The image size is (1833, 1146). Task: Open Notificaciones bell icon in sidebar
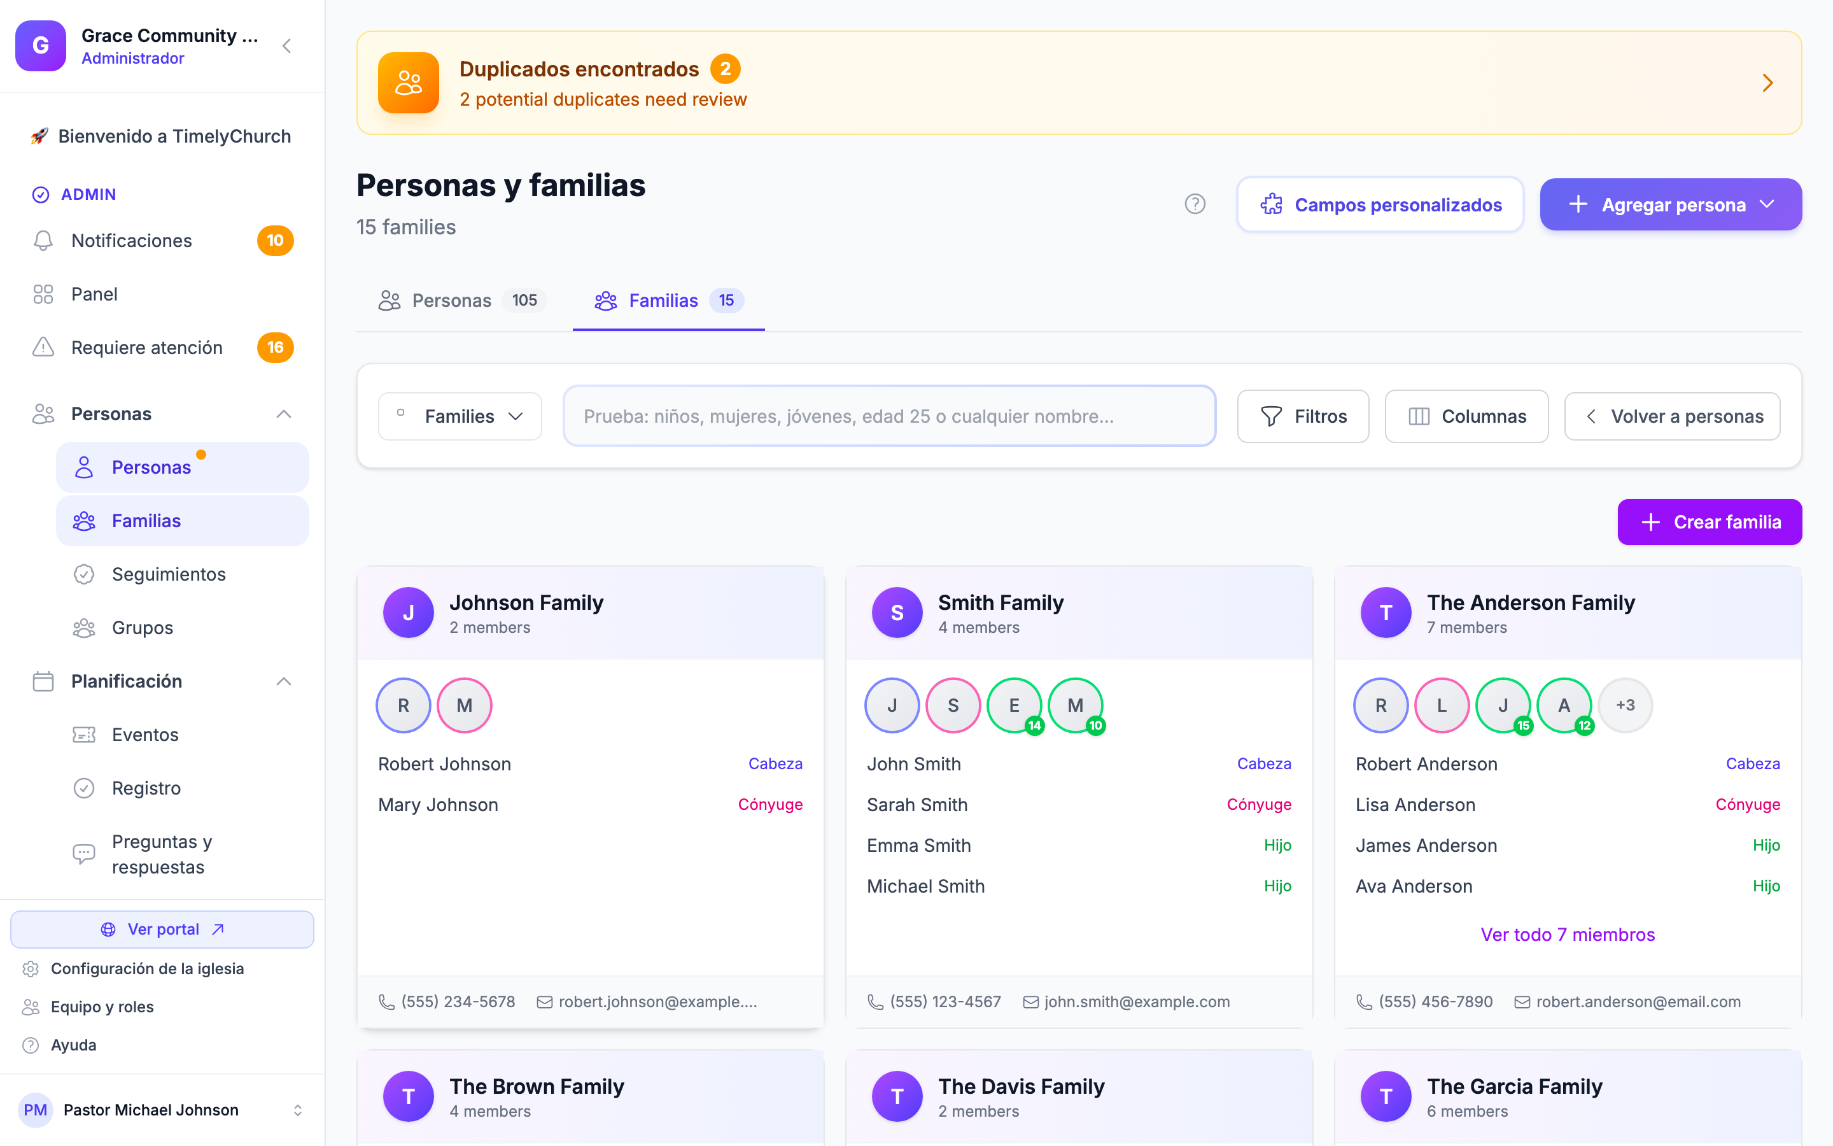pyautogui.click(x=43, y=240)
